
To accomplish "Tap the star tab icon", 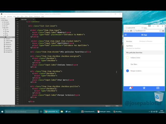I will pos(144,88).
